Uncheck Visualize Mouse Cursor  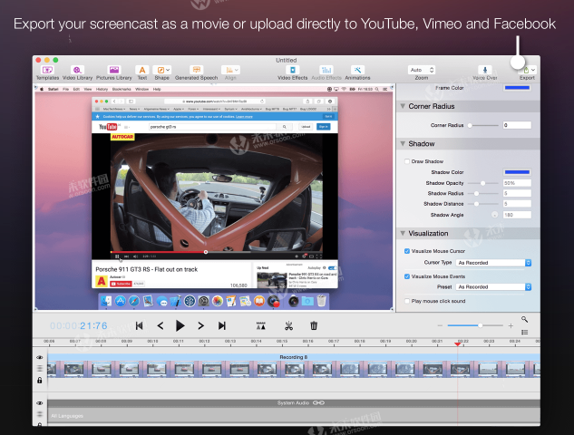(x=406, y=251)
